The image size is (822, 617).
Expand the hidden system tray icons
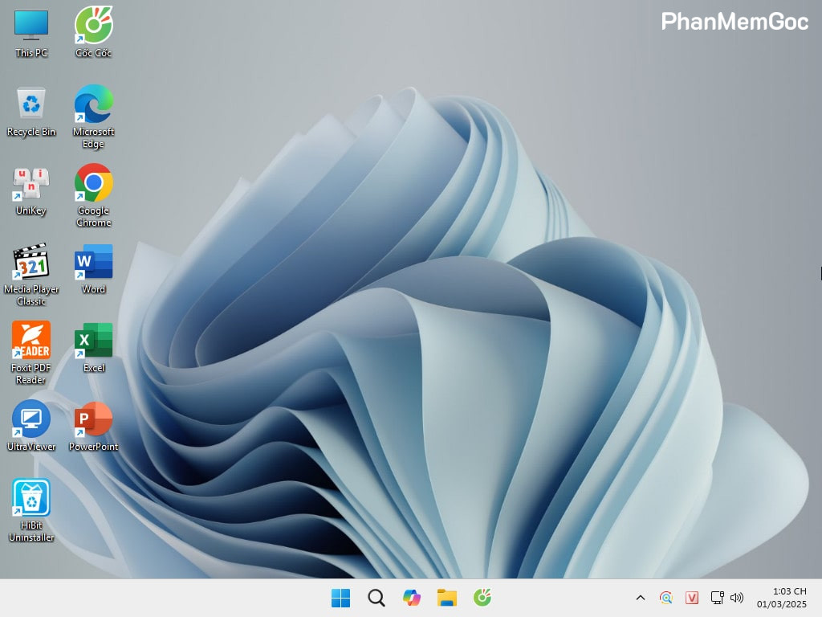[x=640, y=598]
